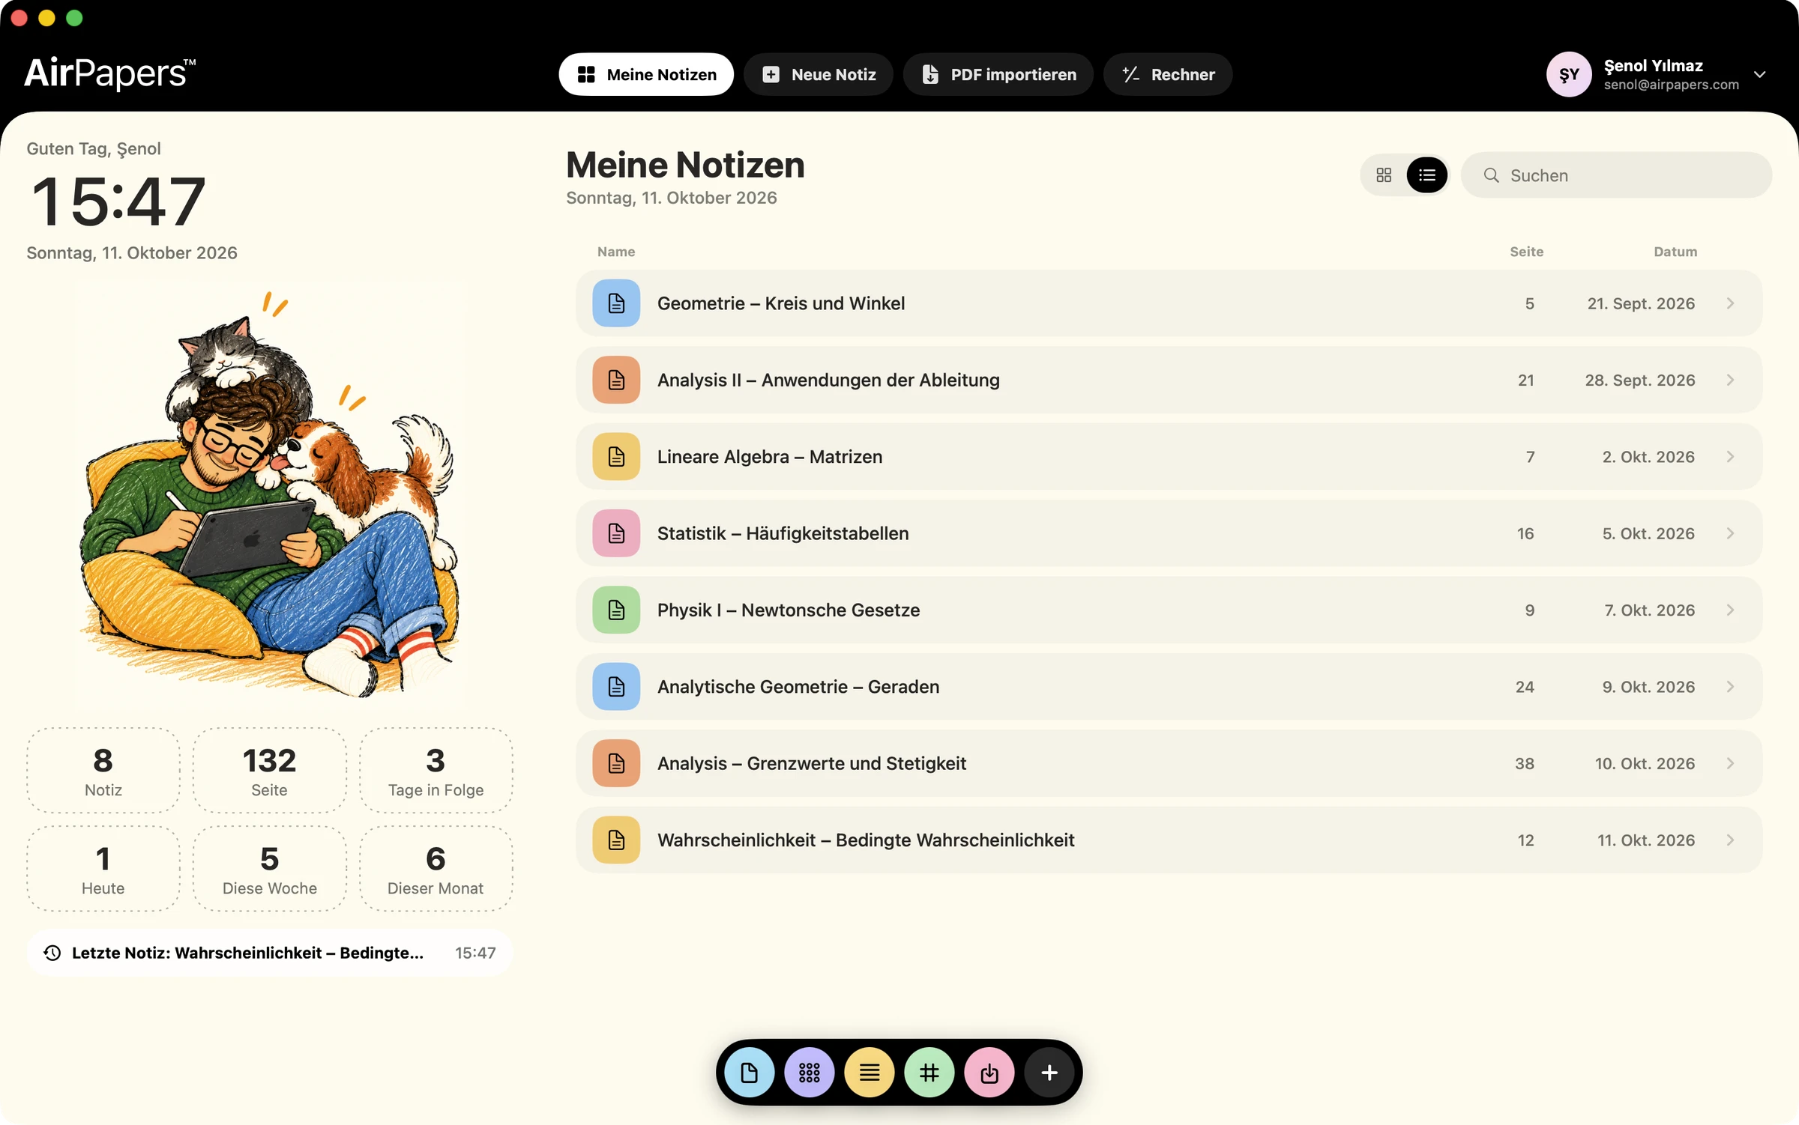This screenshot has width=1799, height=1125.
Task: Open the Letzte Notiz shortcut
Action: [x=269, y=953]
